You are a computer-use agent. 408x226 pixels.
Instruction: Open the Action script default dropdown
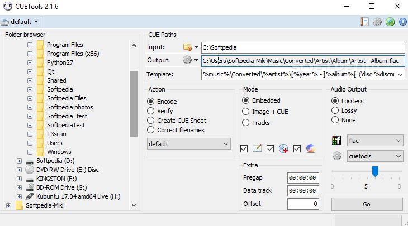(x=189, y=143)
